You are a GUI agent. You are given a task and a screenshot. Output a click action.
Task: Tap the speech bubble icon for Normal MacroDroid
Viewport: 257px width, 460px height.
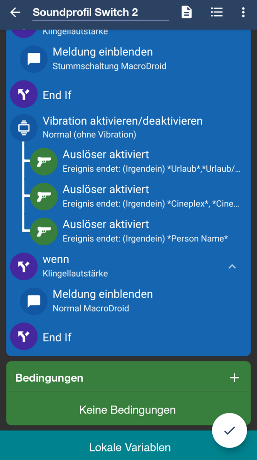tap(34, 301)
